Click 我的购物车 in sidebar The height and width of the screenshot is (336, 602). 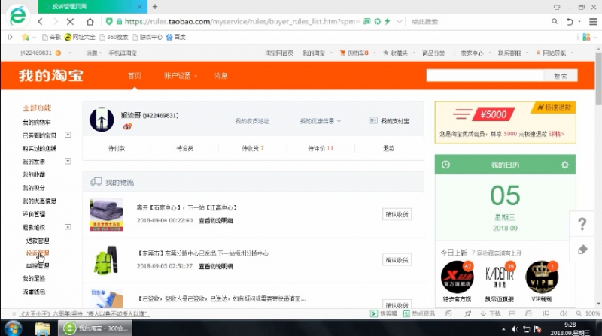36,122
